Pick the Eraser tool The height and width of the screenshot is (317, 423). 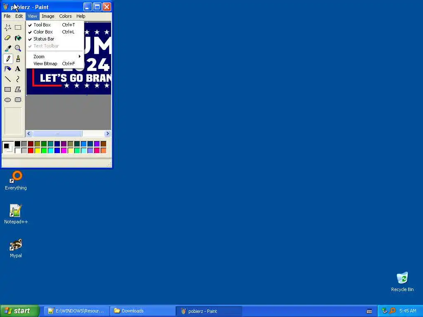pyautogui.click(x=8, y=38)
